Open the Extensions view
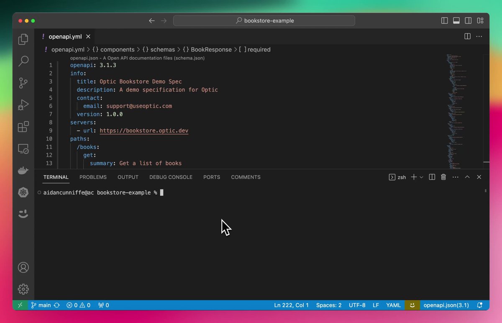Viewport: 502px width, 323px height. point(23,126)
